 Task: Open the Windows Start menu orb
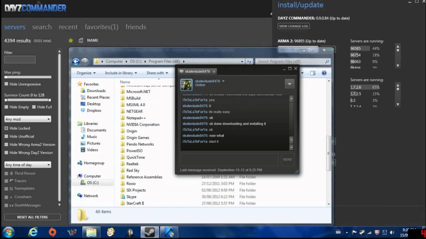pos(8,232)
